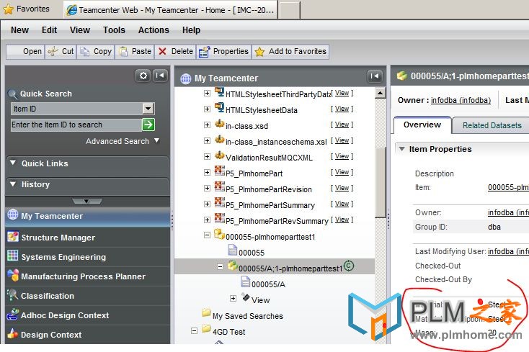529x352 pixels.
Task: Click the Structure Manager icon
Action: pyautogui.click(x=13, y=236)
